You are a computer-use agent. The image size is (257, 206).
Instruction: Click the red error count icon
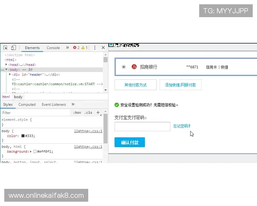tap(75, 48)
